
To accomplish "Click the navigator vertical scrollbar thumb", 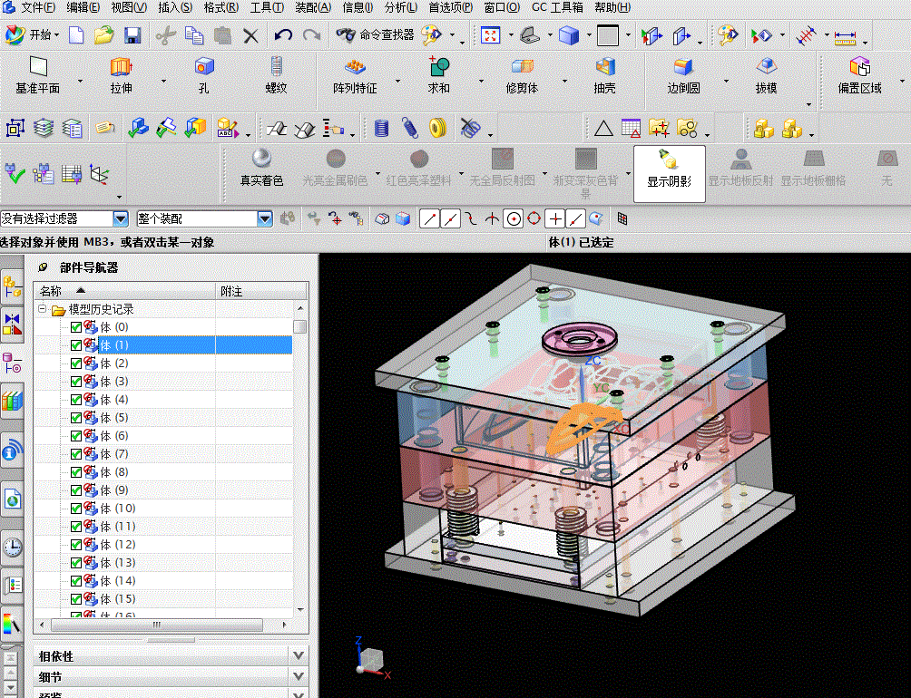I will [299, 326].
